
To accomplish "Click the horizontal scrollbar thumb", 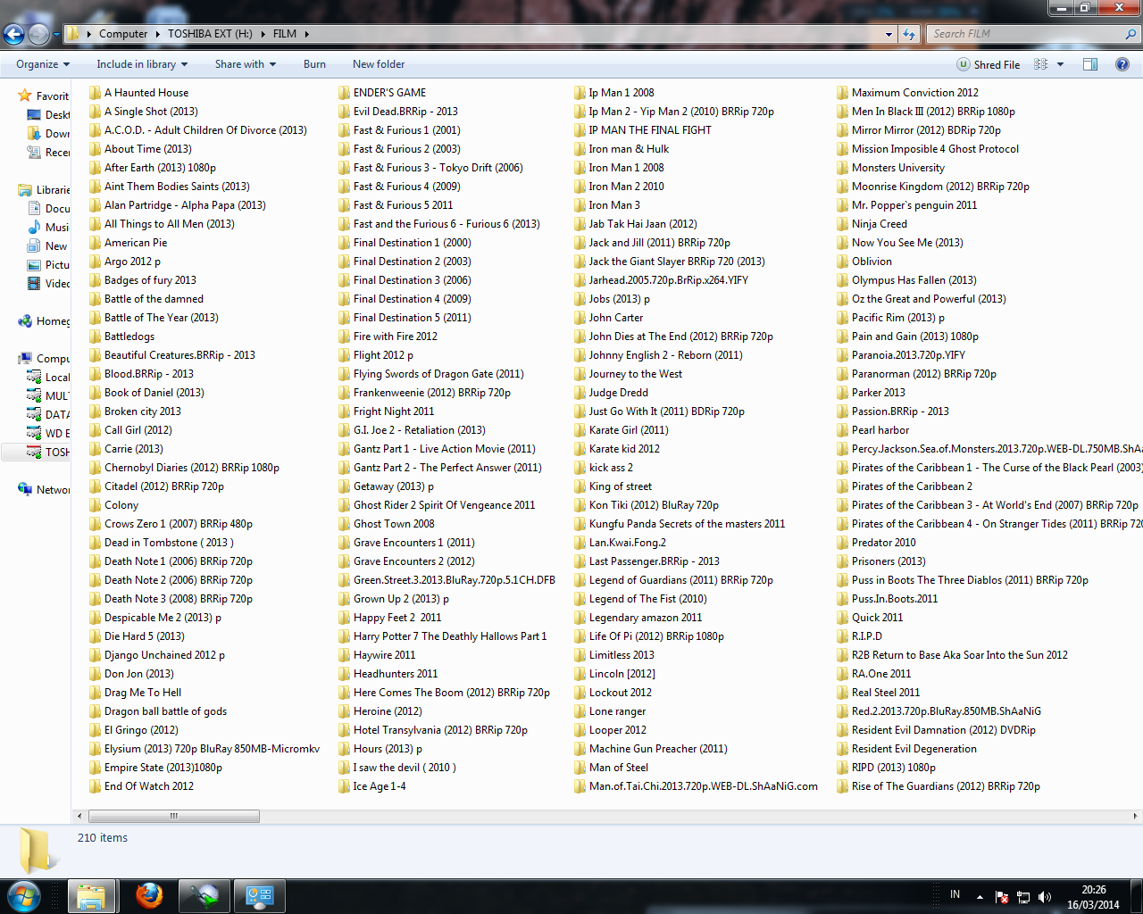I will coord(174,816).
